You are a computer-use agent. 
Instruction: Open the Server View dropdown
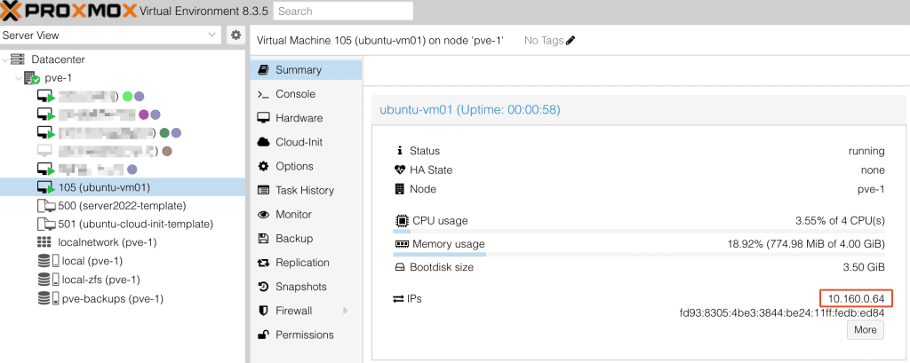[x=111, y=35]
